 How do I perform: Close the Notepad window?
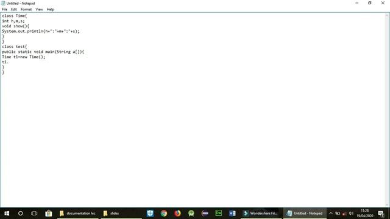tap(383, 3)
